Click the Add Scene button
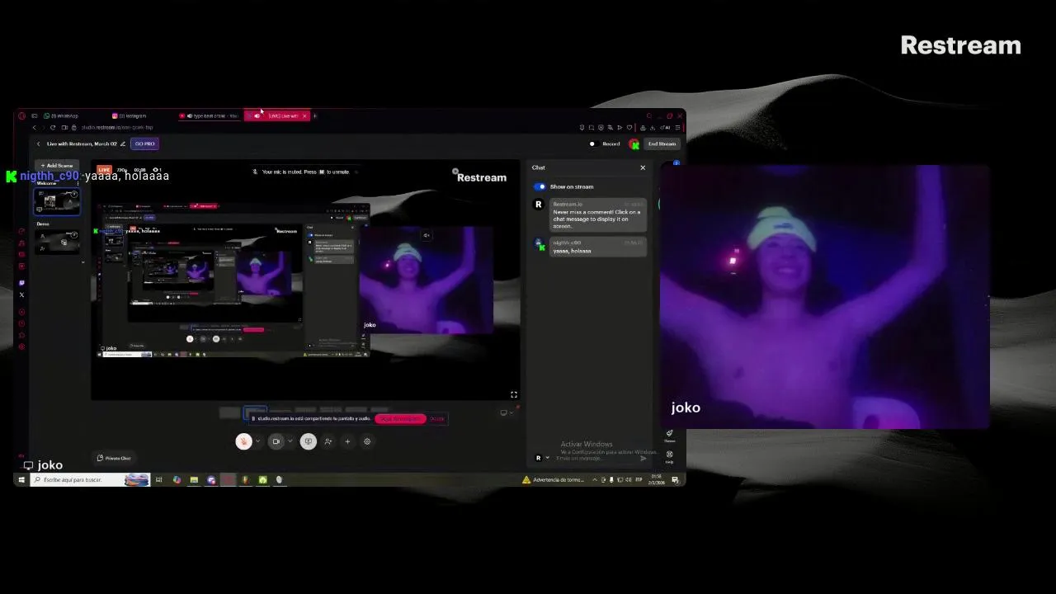 57,166
